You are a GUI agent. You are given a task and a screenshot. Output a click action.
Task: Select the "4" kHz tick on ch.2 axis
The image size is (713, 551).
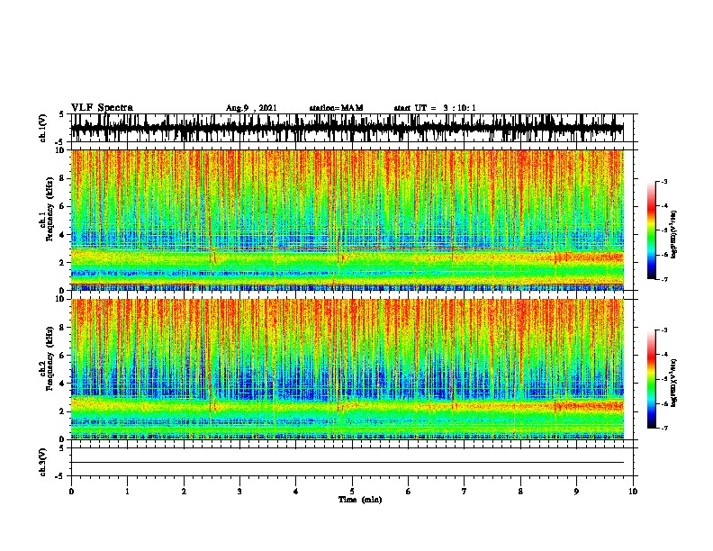pos(62,384)
